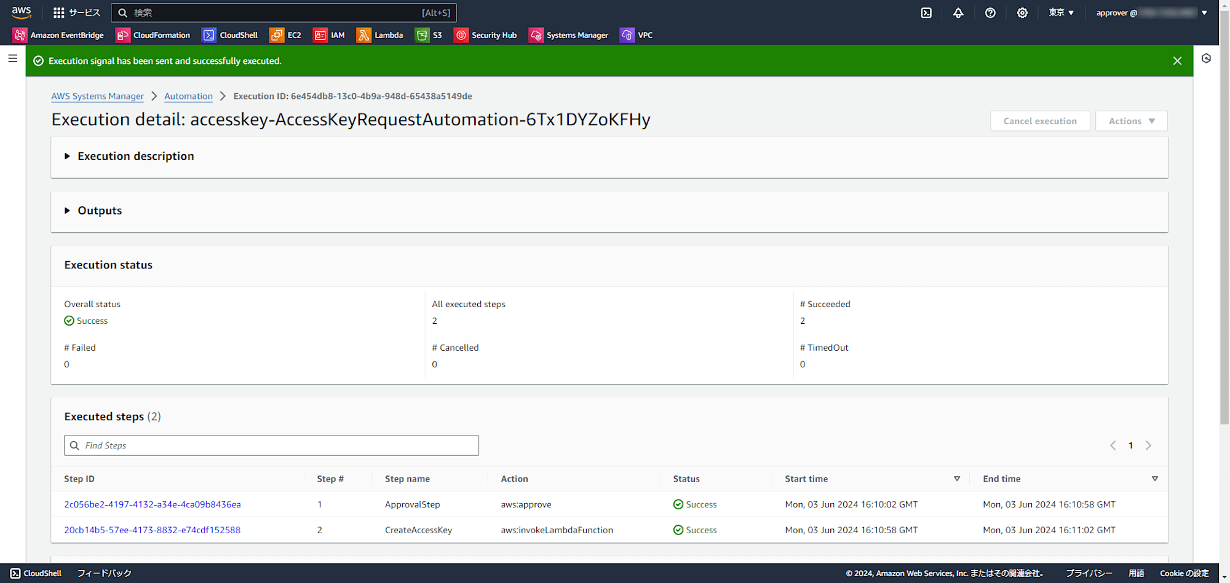Open the Actions dropdown
Viewport: 1230px width, 583px height.
[1132, 121]
